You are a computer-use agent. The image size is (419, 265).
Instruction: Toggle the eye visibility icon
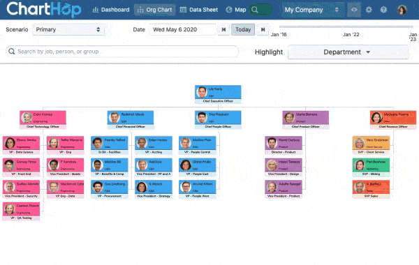pos(354,10)
